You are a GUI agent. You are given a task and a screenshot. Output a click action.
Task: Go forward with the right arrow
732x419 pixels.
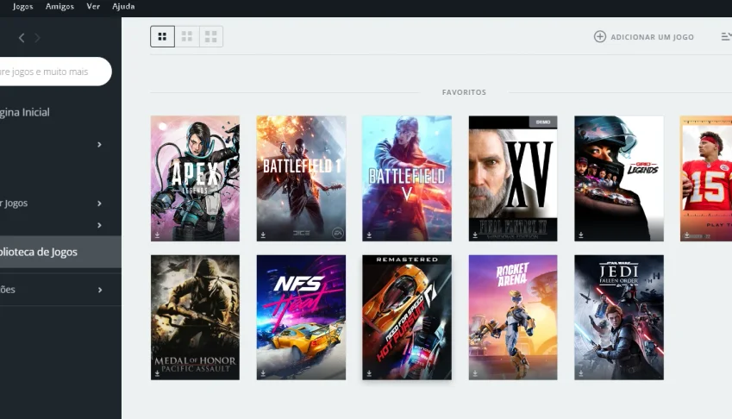[37, 38]
